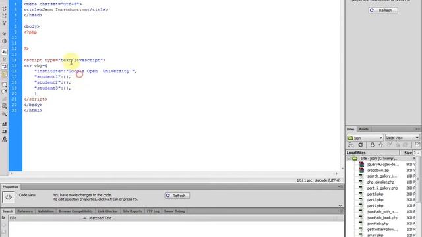Toggle Line Numbers in coding toolbar

[x=5, y=52]
